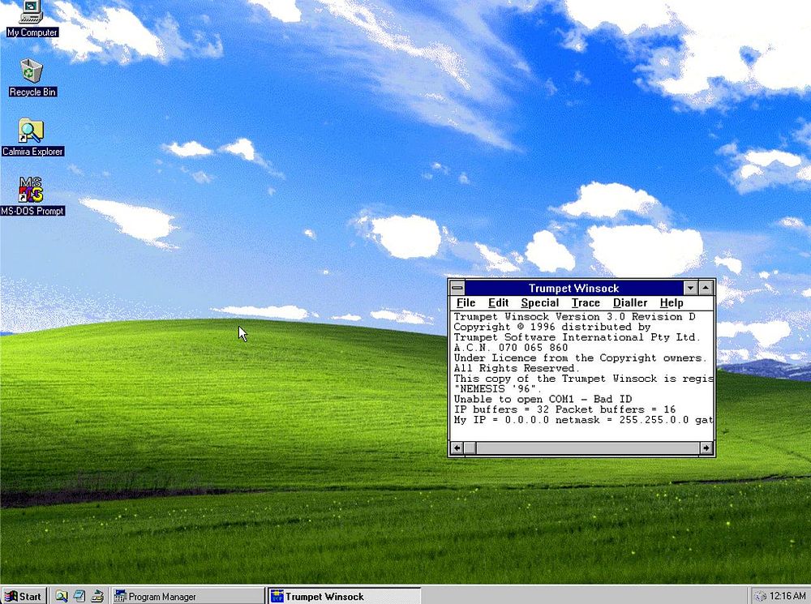Switch to Program Manager taskbar button
Screen dimensions: 811x604
(x=188, y=596)
